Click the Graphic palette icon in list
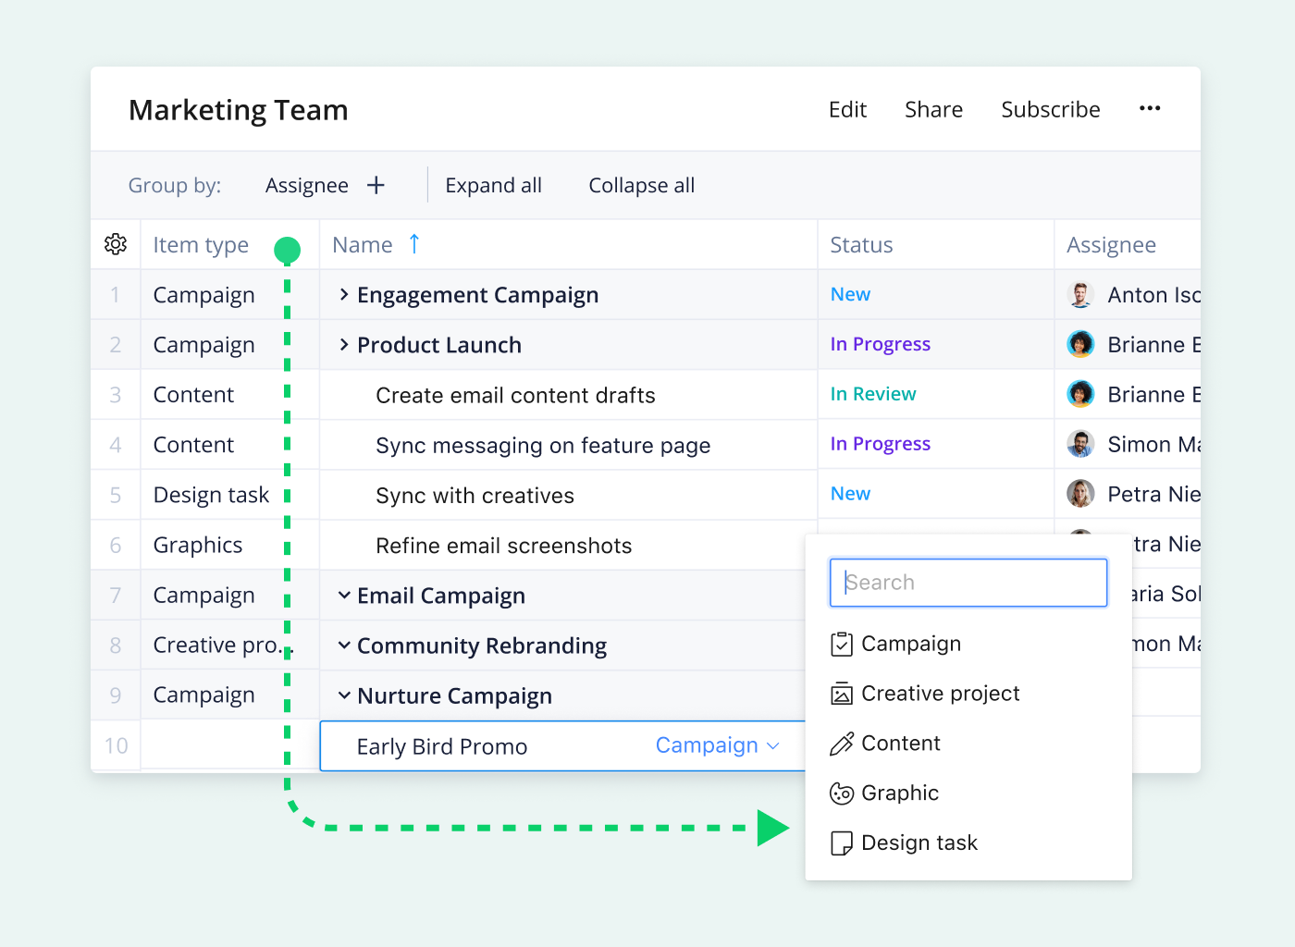This screenshot has height=947, width=1295. [841, 793]
